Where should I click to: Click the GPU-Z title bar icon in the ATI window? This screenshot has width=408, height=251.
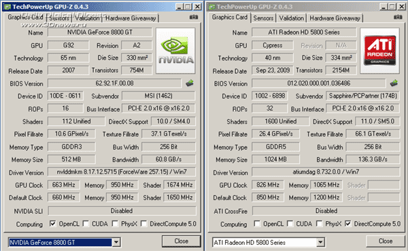click(211, 7)
